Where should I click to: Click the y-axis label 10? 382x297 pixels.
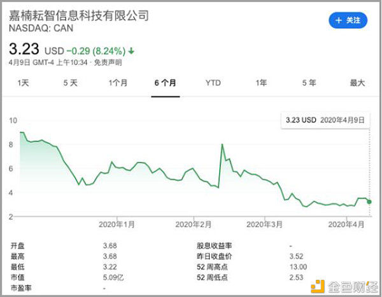[x=13, y=120]
